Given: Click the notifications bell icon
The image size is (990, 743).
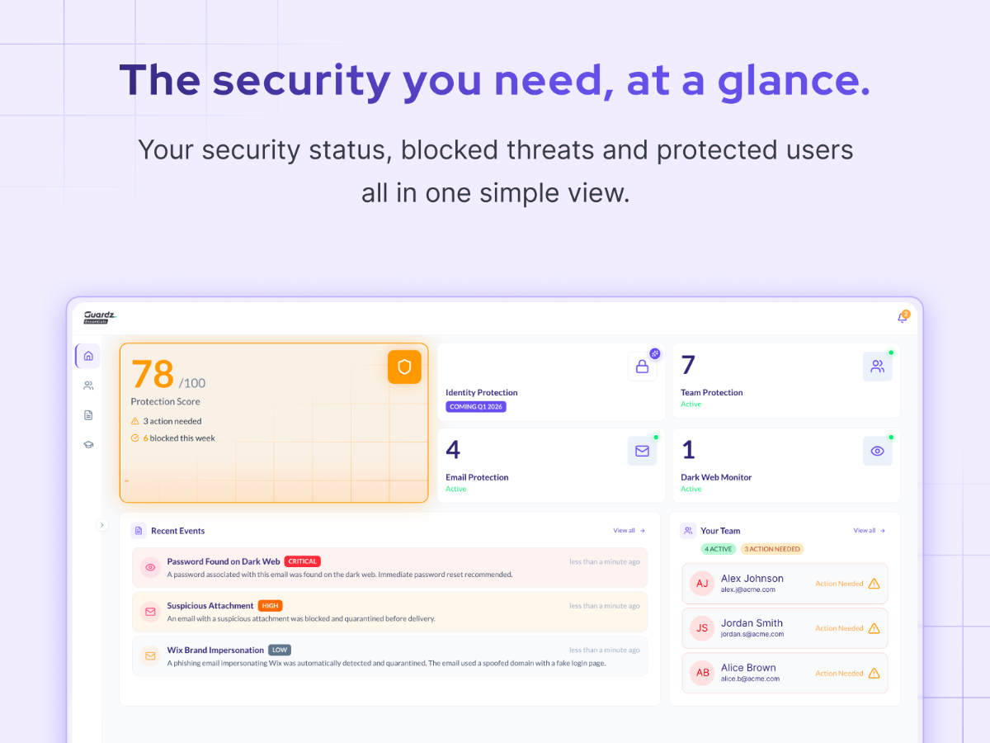Looking at the screenshot, I should click(902, 318).
